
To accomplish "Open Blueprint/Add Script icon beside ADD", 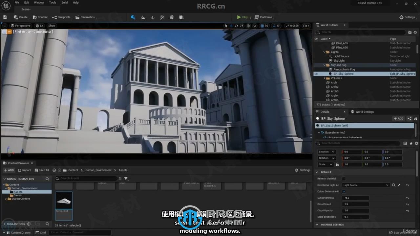I will [409, 119].
